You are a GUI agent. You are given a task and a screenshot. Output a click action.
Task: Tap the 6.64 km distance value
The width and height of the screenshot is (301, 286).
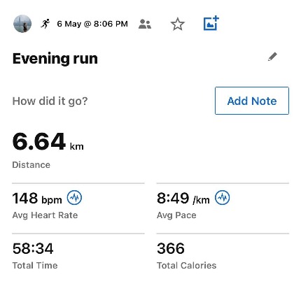(48, 141)
